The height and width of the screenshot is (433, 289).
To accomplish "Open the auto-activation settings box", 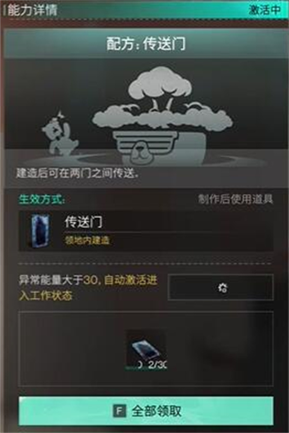I will coord(221,288).
